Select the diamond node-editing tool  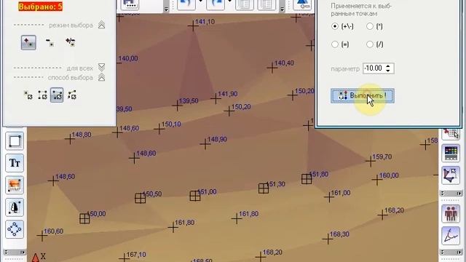click(x=15, y=229)
